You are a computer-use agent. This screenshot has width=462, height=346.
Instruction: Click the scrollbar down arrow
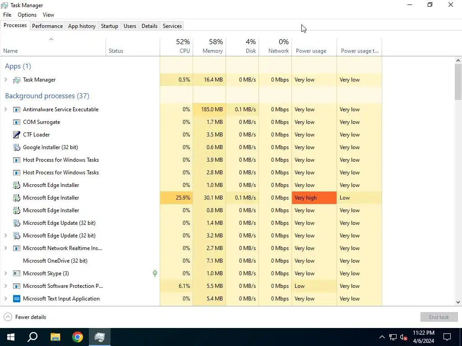(458, 302)
